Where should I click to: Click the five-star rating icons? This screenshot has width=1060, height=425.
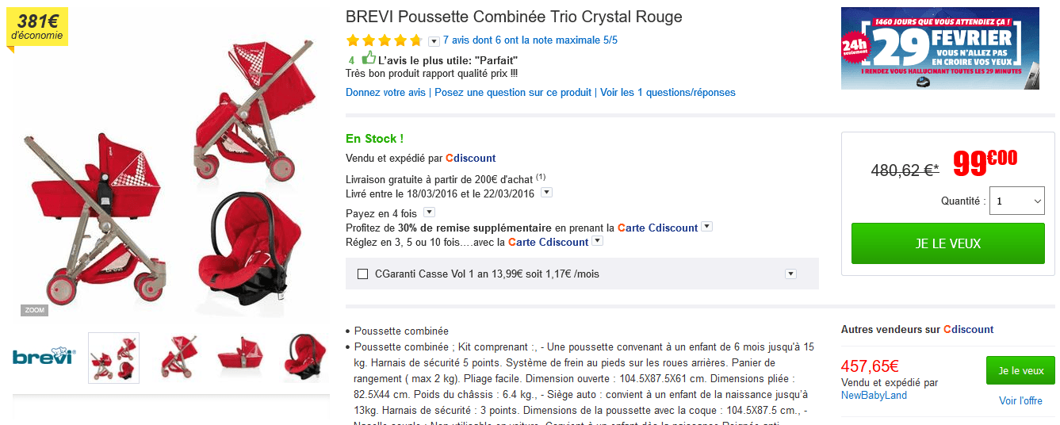(384, 40)
